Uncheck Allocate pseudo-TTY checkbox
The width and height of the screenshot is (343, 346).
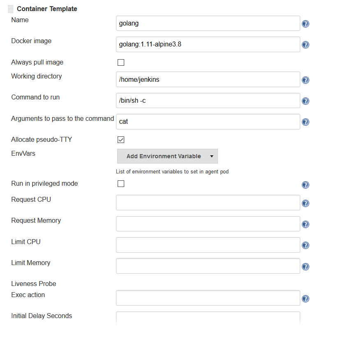coord(121,140)
